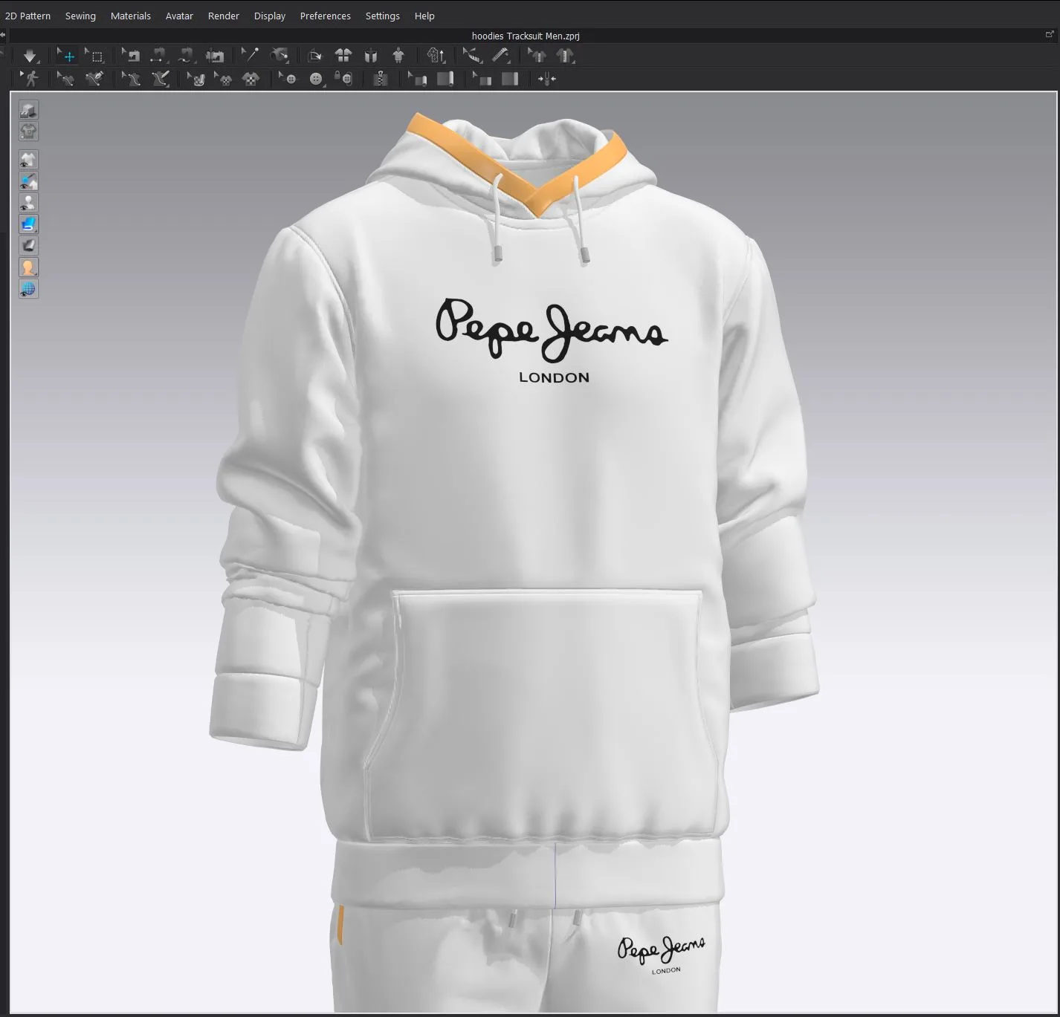Image resolution: width=1060 pixels, height=1017 pixels.
Task: Click the collapse arrow on title bar edge
Action: pyautogui.click(x=4, y=35)
